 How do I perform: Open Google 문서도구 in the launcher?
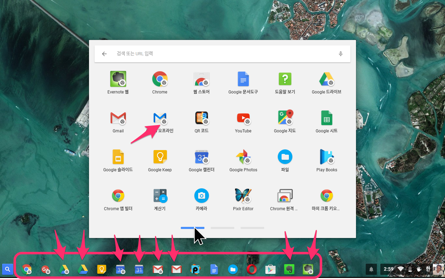coord(243,83)
